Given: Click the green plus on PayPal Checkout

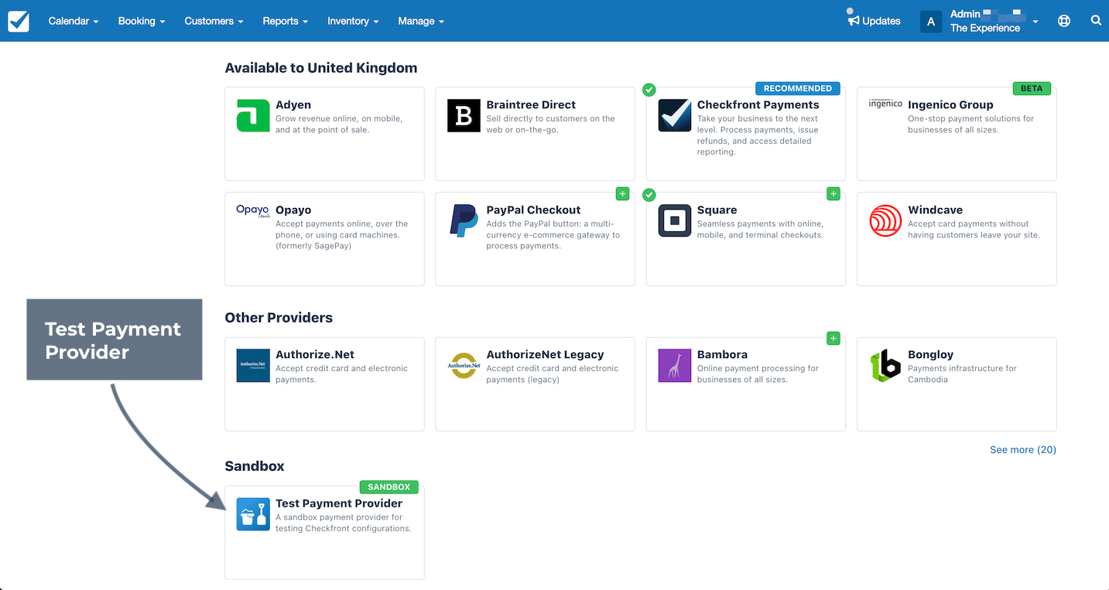Looking at the screenshot, I should [622, 193].
